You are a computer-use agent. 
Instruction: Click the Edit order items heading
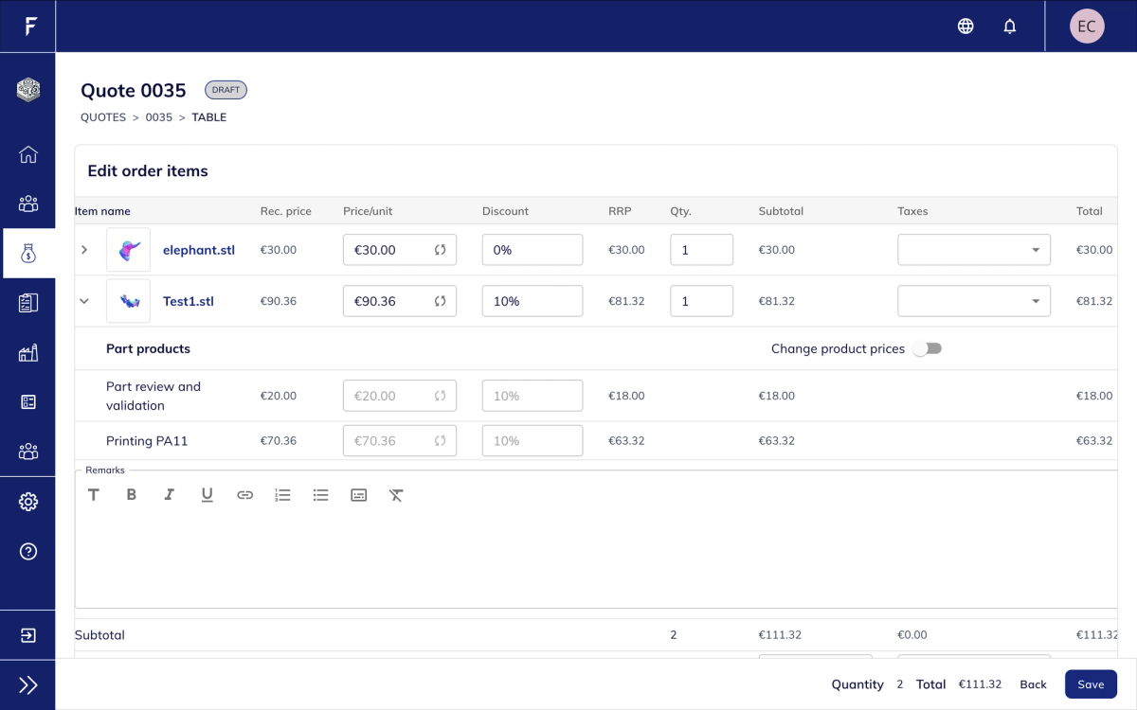pyautogui.click(x=148, y=171)
